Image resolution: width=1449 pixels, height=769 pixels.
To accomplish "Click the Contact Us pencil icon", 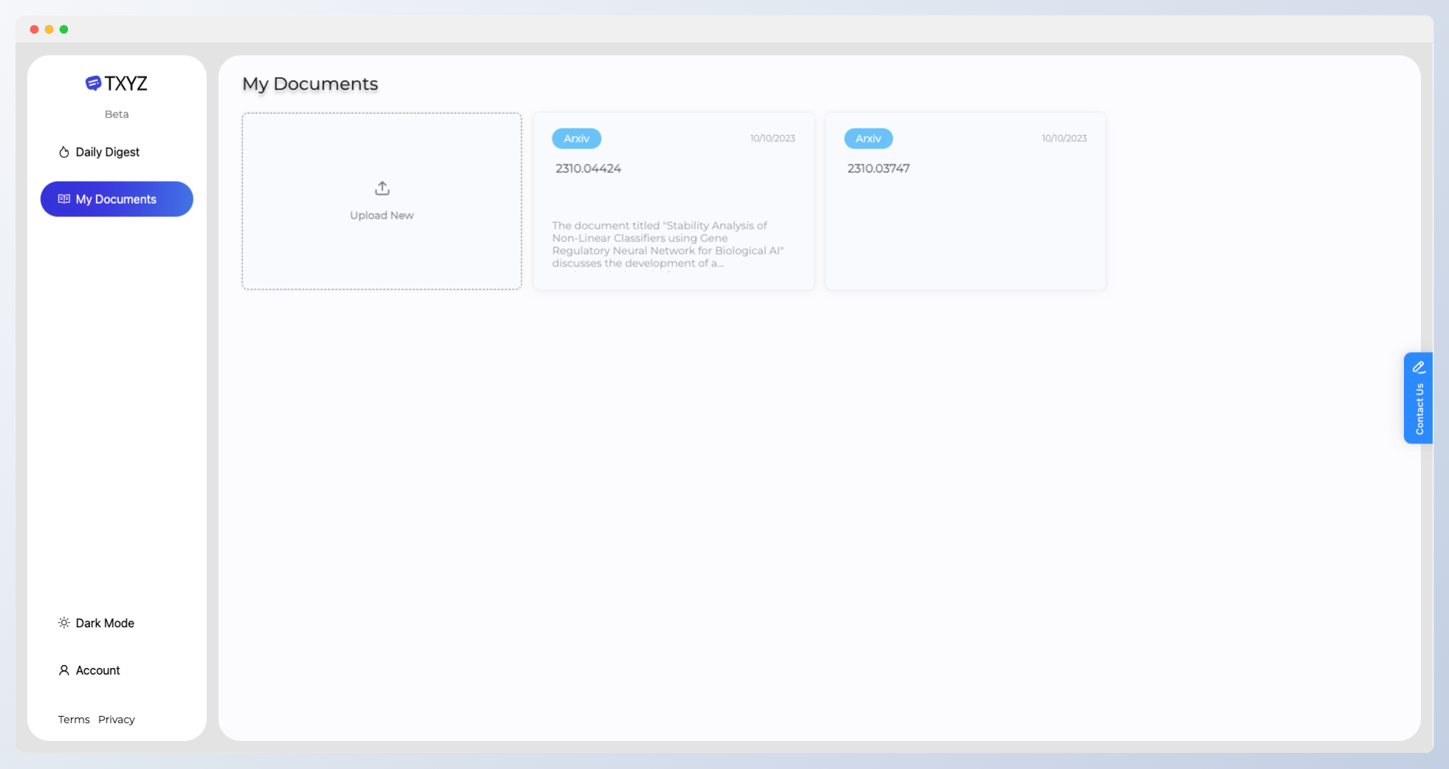I will point(1419,367).
